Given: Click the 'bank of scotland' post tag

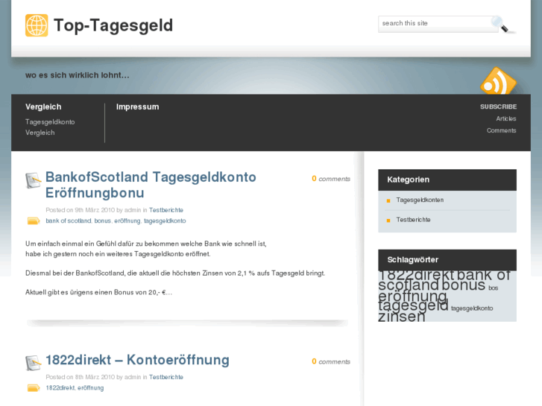Looking at the screenshot, I should point(69,221).
